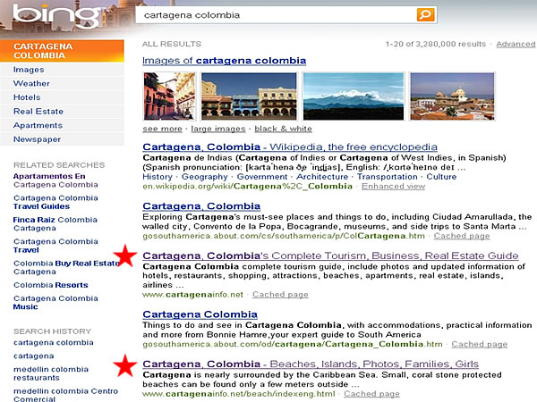537x402 pixels.
Task: Open the 'Enhanced view' link
Action: coord(393,186)
